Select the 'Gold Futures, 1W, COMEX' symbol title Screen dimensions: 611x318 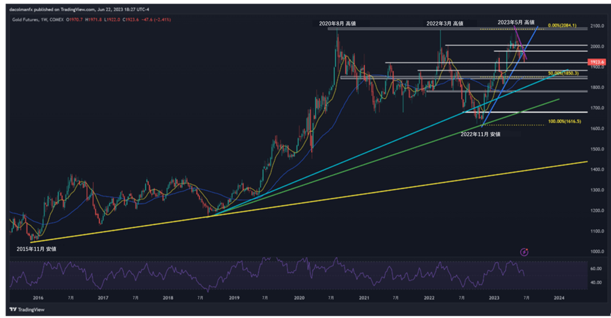[38, 19]
